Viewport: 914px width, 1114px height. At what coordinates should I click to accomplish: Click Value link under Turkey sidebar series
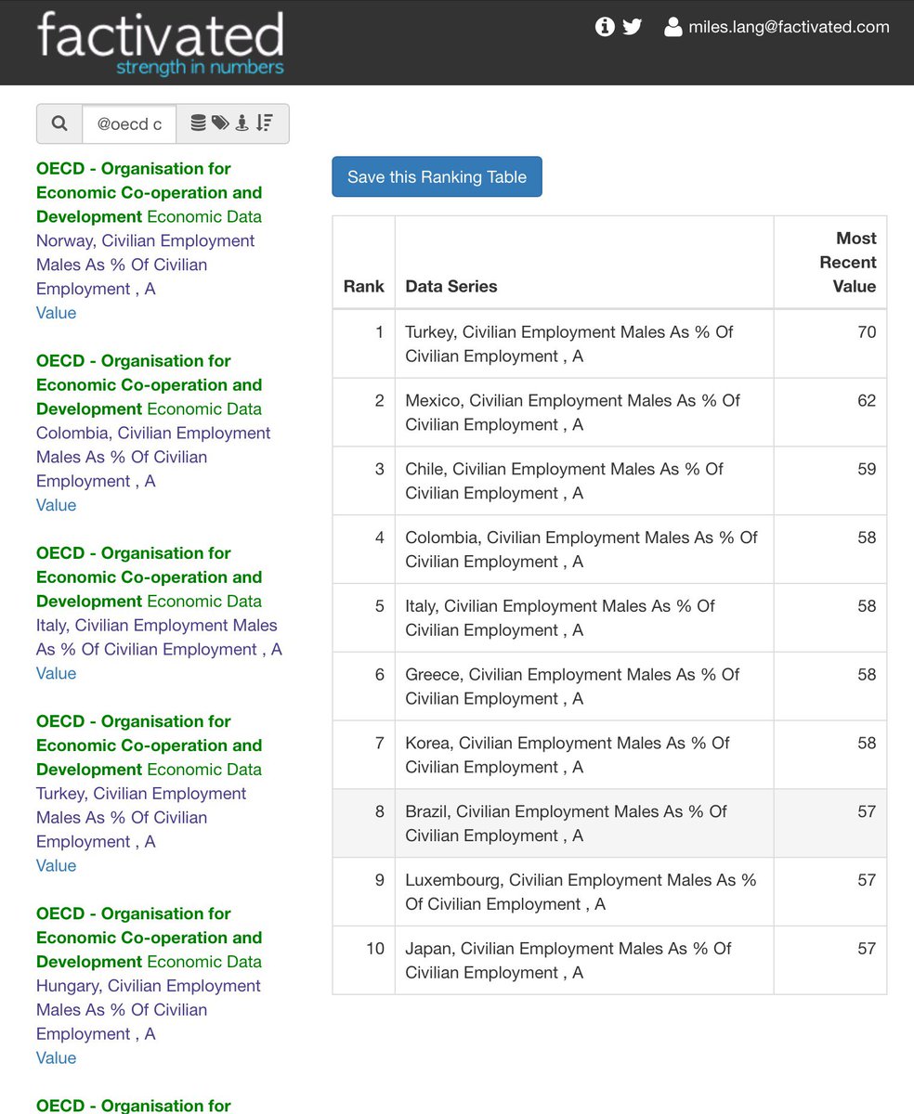tap(56, 865)
